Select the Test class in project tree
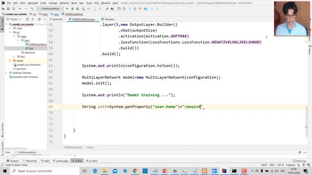 (x=31, y=49)
